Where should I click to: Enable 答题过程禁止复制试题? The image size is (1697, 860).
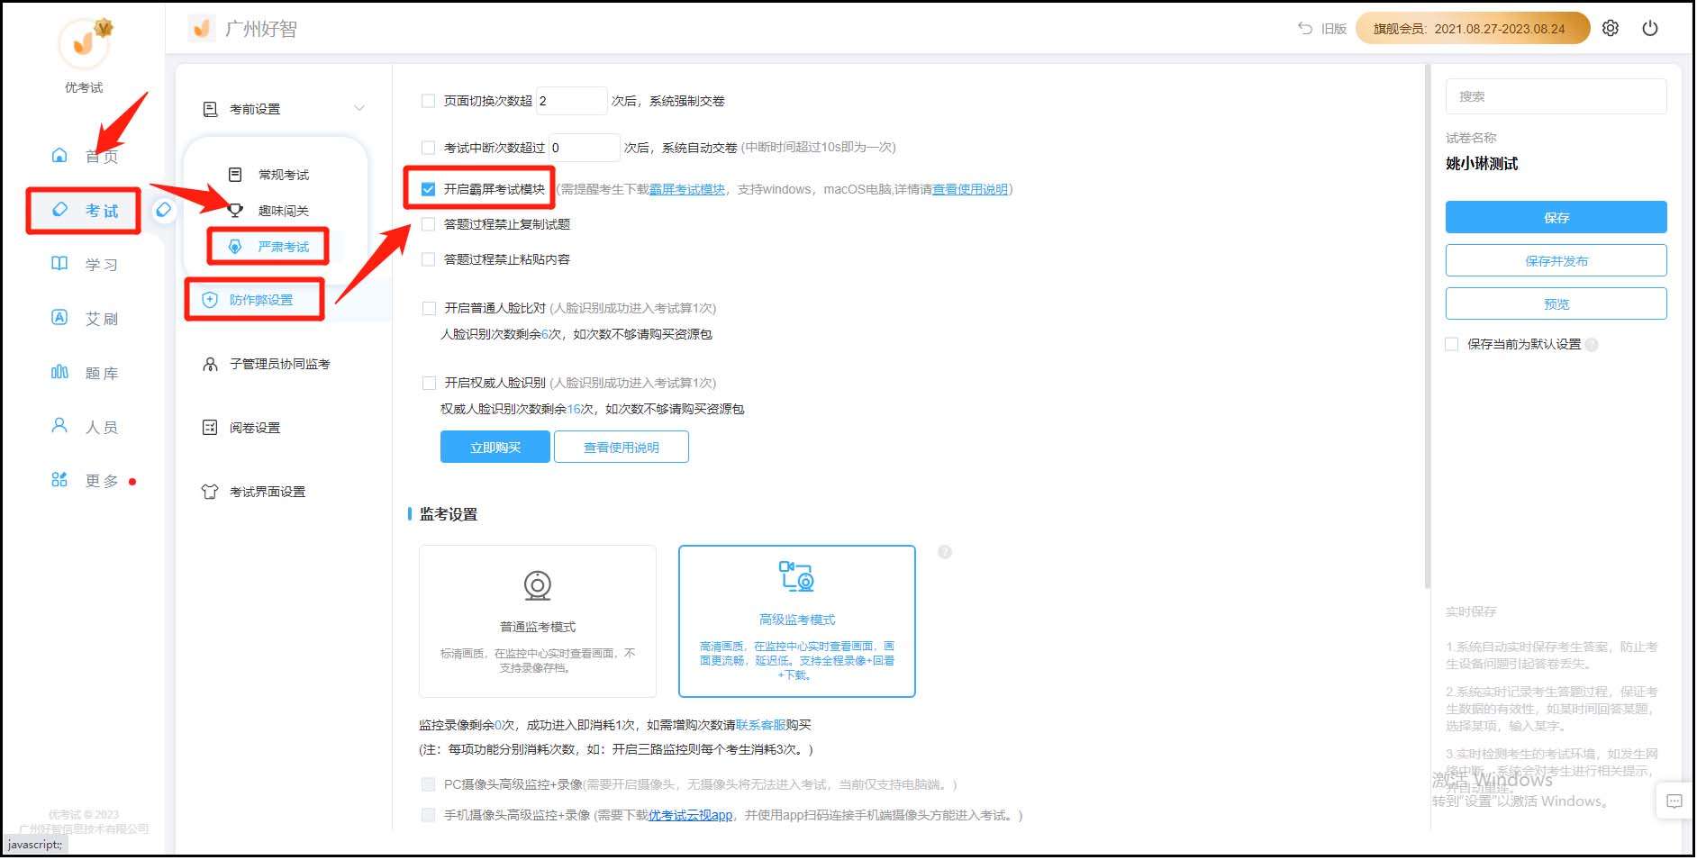(428, 223)
